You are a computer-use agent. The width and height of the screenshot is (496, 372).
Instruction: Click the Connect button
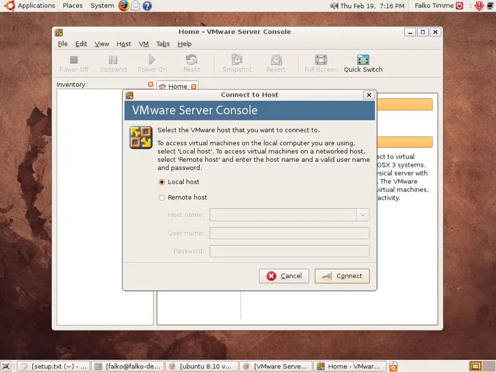click(x=342, y=276)
